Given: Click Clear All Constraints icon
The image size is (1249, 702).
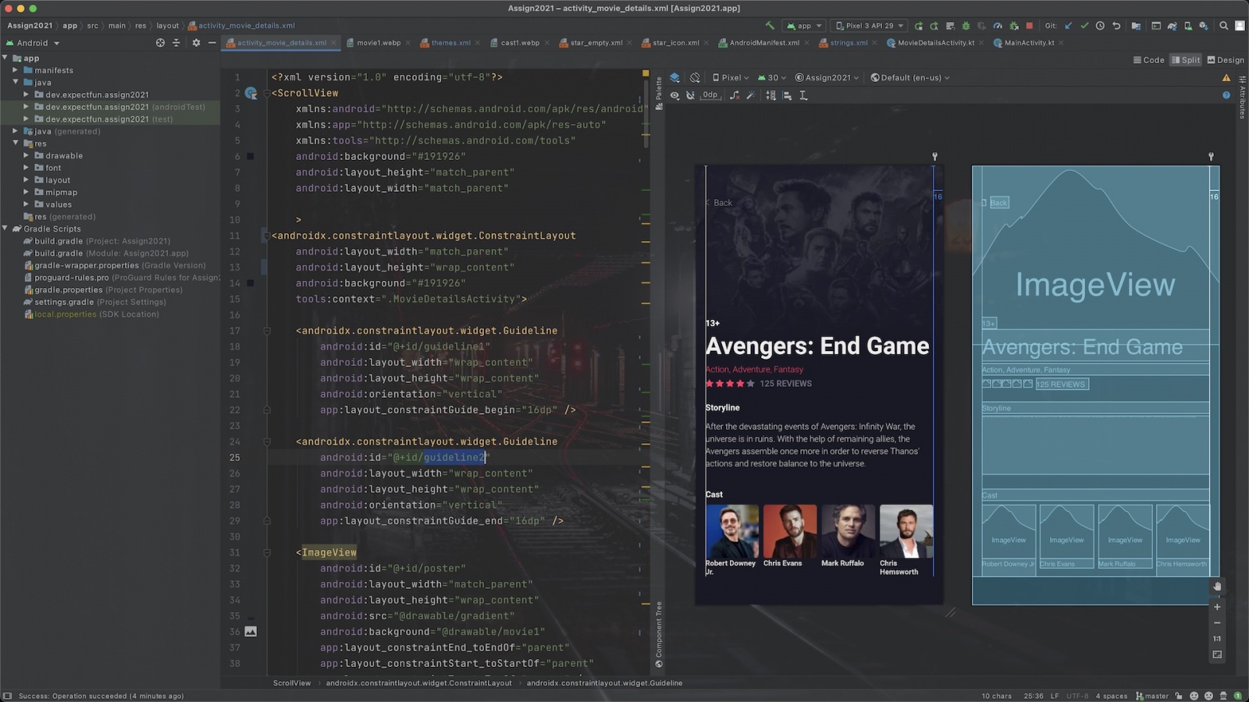Looking at the screenshot, I should pos(734,95).
